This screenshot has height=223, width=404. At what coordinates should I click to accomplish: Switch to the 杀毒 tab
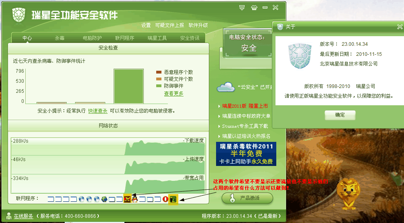coord(60,38)
